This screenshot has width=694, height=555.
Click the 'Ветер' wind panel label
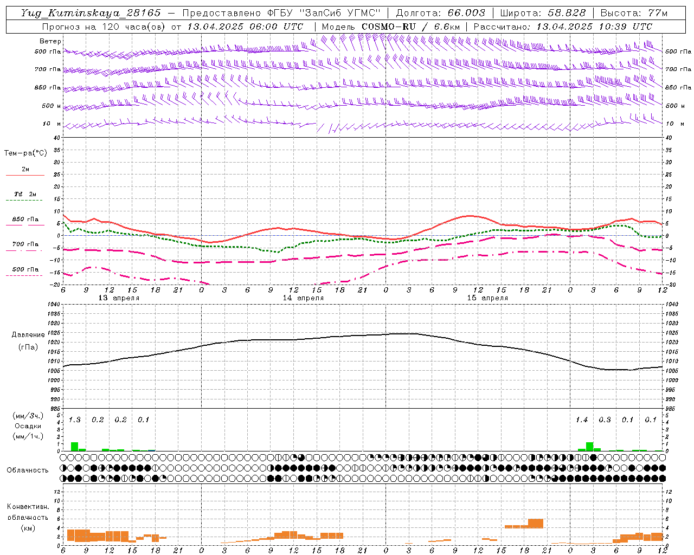[x=50, y=41]
